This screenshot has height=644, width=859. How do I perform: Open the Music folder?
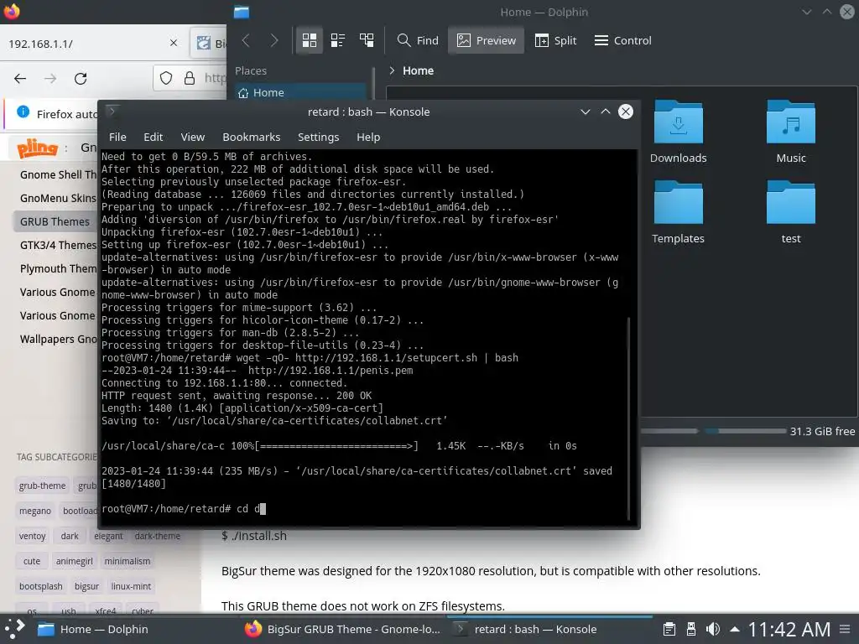coord(790,132)
